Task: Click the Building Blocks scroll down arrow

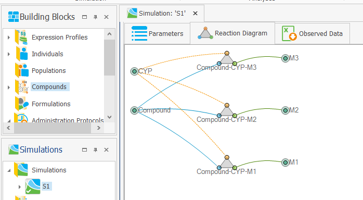Action: [x=110, y=117]
